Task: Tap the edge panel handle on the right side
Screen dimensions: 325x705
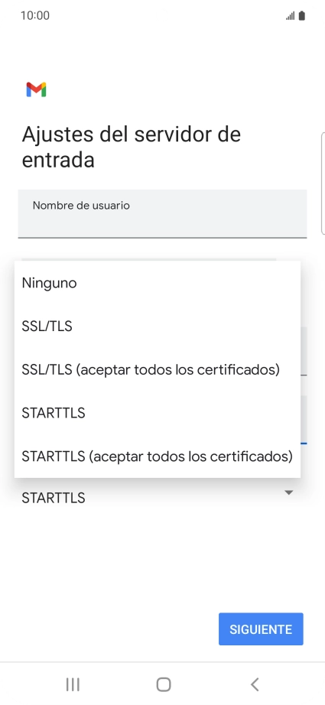Action: tap(323, 184)
